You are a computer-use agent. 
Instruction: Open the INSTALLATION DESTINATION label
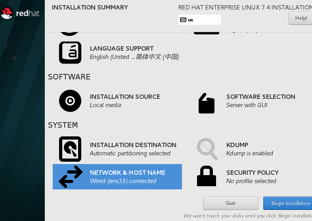coord(133,145)
